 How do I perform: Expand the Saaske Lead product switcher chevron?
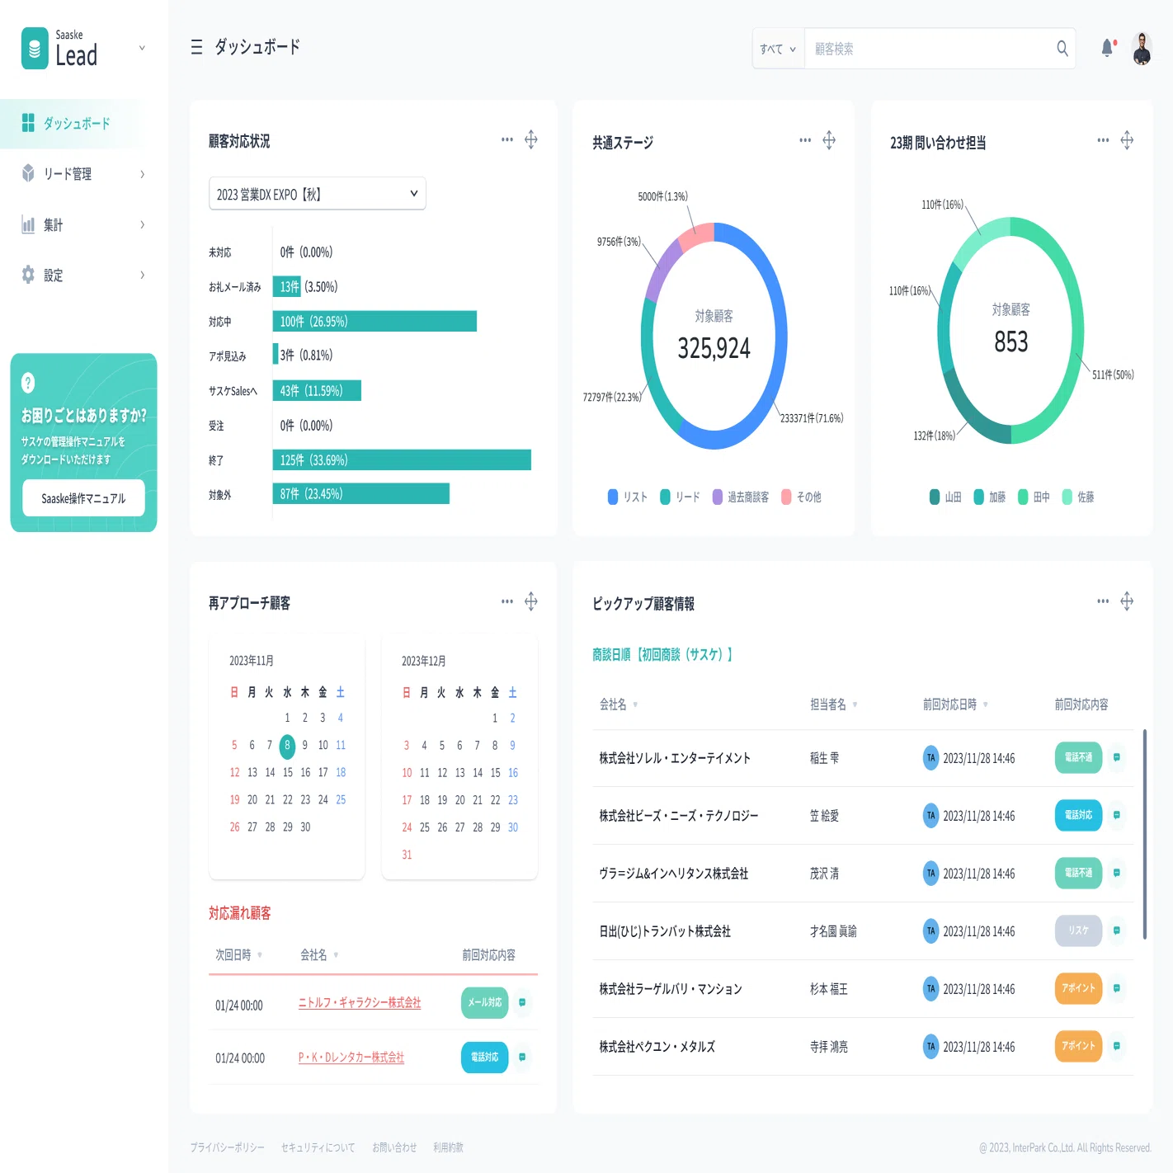(142, 48)
